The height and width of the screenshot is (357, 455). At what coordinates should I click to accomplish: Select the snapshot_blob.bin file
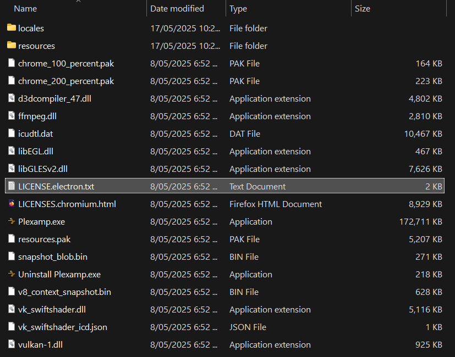pyautogui.click(x=53, y=257)
